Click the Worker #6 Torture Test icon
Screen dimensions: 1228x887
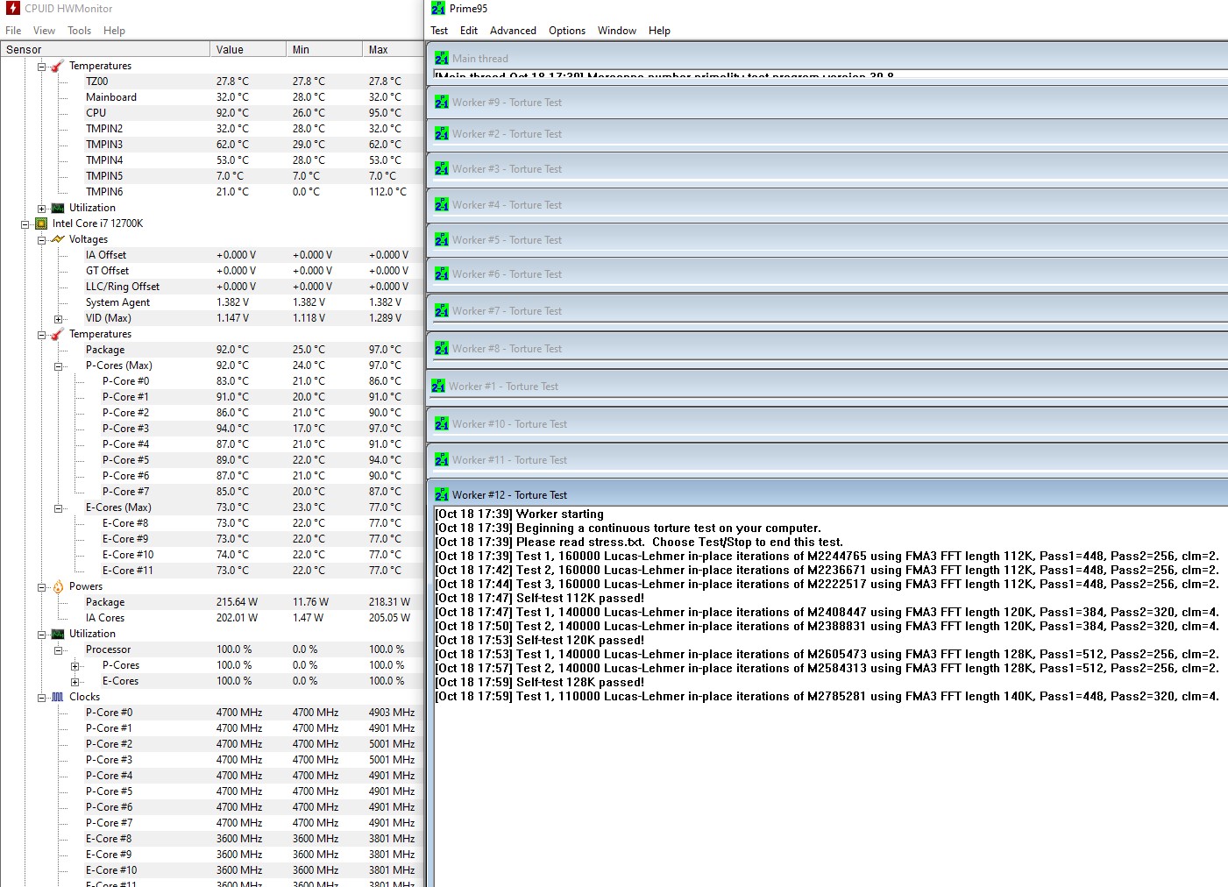point(442,274)
